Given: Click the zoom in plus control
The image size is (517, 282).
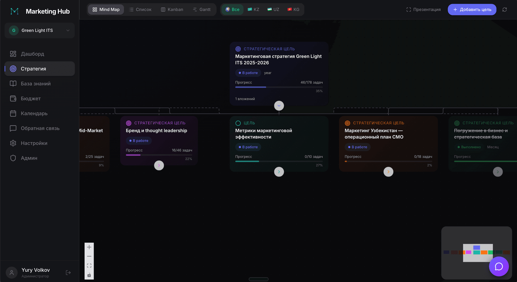Looking at the screenshot, I should point(89,247).
